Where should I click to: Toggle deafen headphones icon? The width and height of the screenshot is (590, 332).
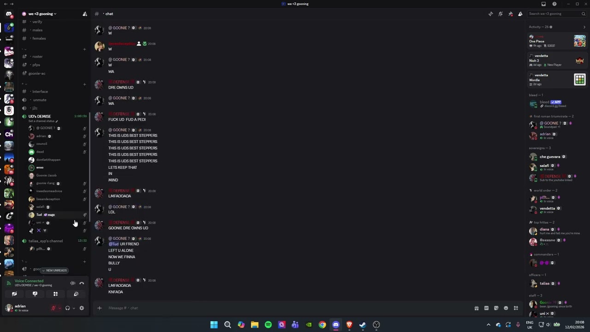click(x=67, y=308)
